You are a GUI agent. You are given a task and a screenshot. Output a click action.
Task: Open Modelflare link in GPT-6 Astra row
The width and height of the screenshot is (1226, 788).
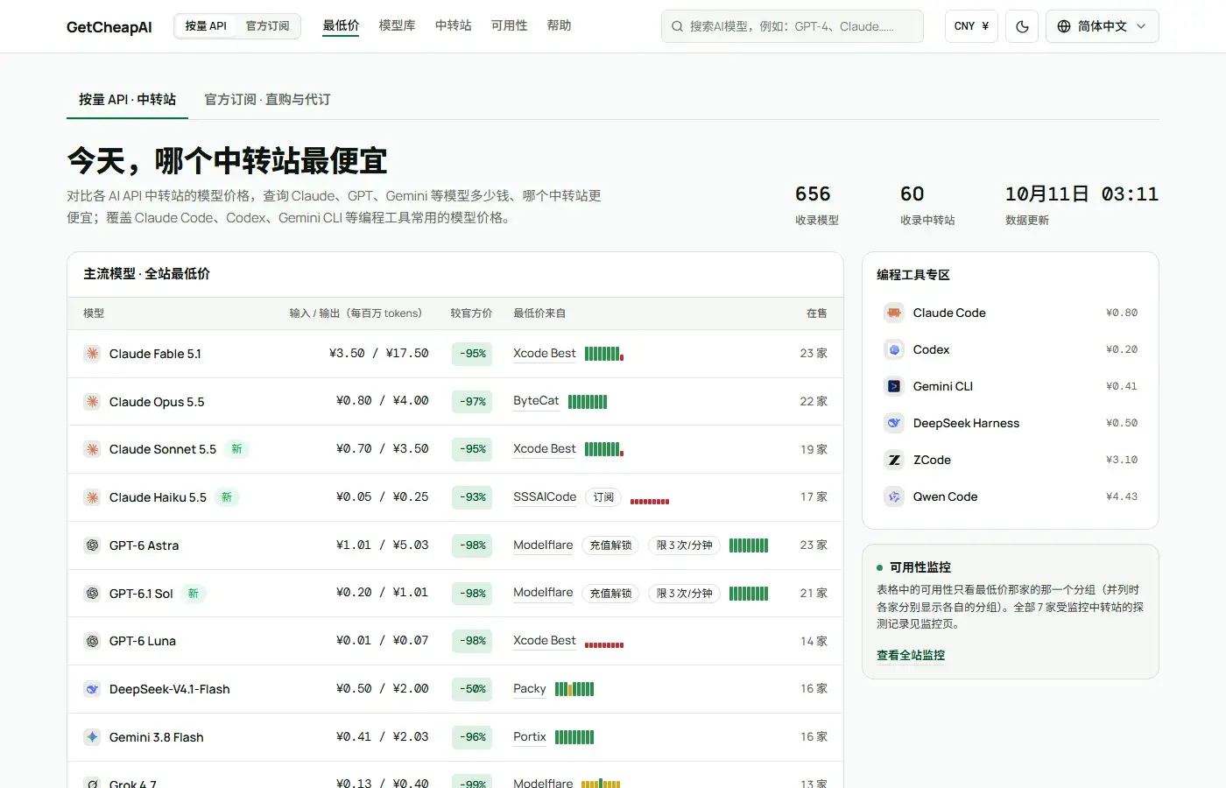543,545
